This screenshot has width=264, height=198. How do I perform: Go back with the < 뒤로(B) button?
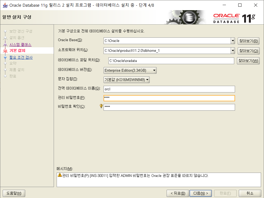pos(178,193)
